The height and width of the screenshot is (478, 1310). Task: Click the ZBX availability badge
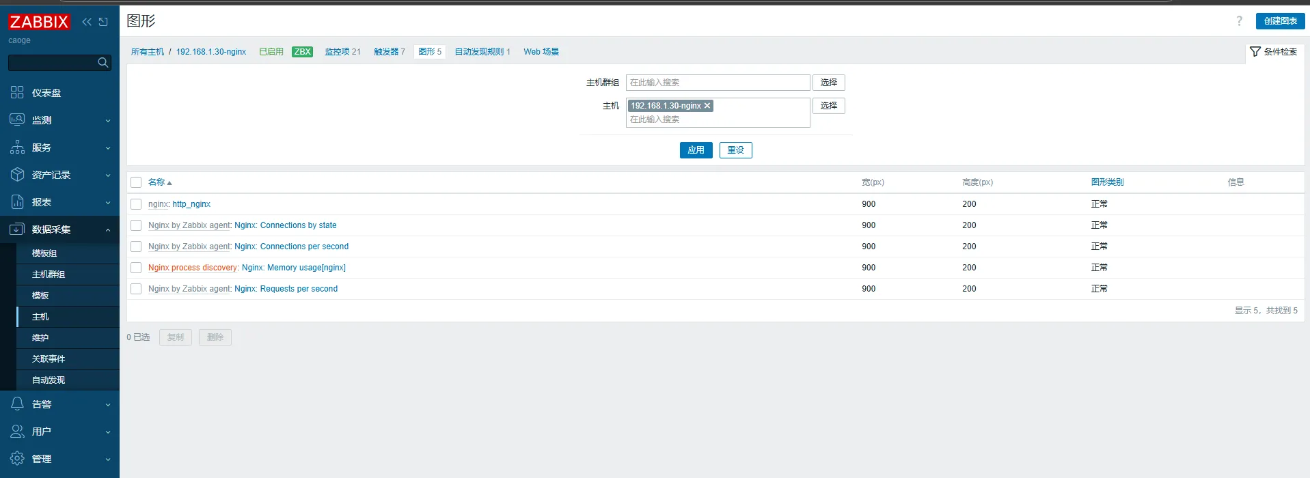[302, 52]
